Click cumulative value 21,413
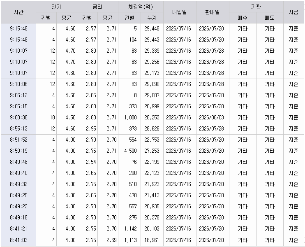This screenshot has height=247, width=305. pos(152,195)
